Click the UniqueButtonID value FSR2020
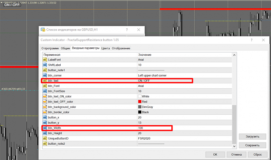Screen dimensions: 271x160 click(x=144, y=138)
